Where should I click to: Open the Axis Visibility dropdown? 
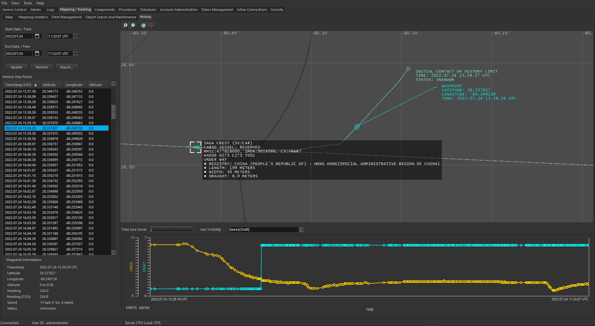301,229
